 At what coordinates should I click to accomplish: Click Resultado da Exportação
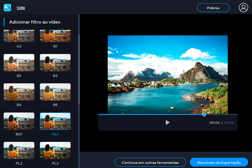[219, 162]
